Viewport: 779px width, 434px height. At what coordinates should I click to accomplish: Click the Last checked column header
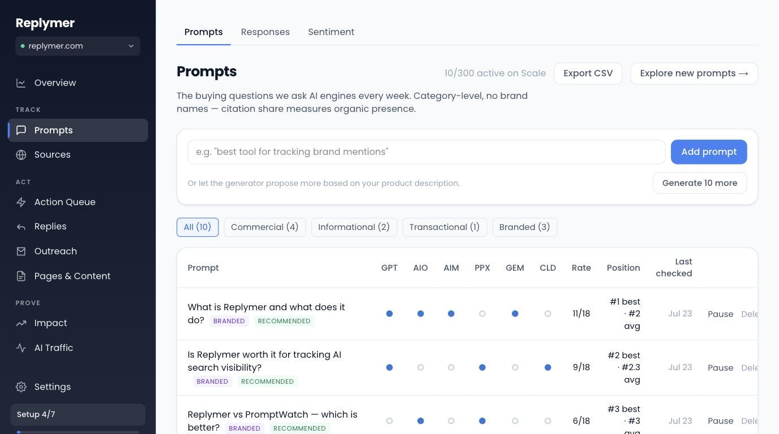674,268
